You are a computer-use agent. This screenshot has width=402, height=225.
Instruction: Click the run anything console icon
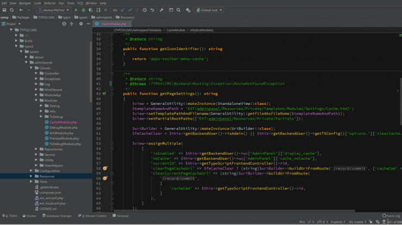pos(171,10)
